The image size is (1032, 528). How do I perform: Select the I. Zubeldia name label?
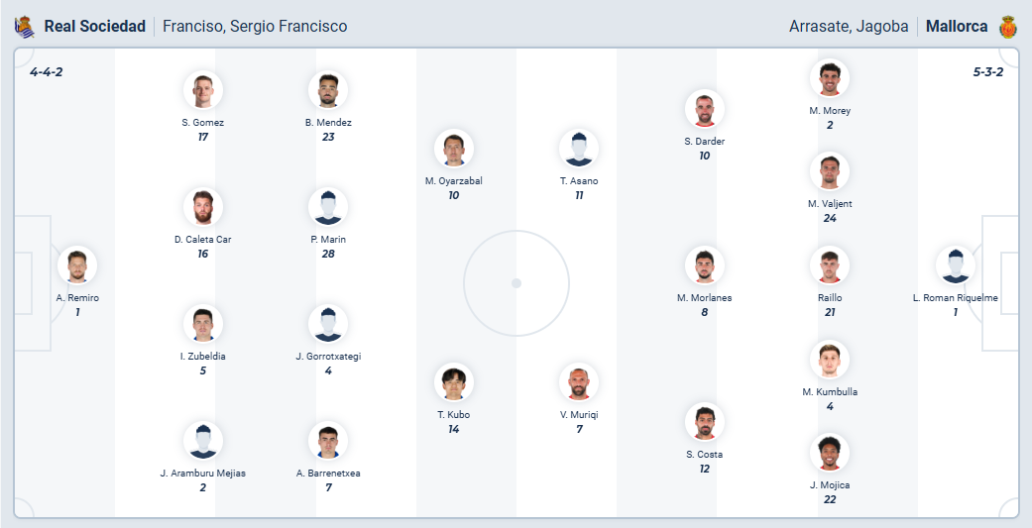point(203,356)
